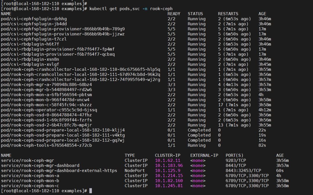The image size is (313, 195).
Task: Click the STATUS column header
Action: [195, 14]
